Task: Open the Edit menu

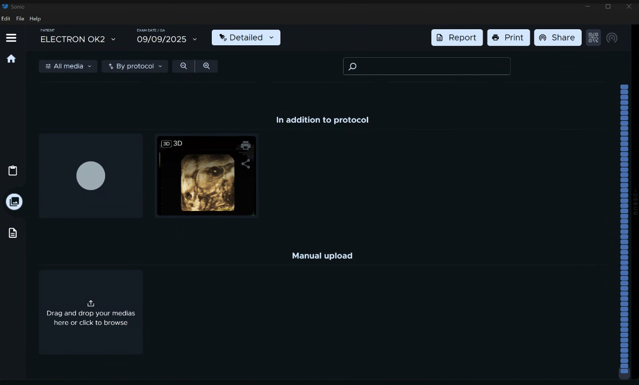Action: pyautogui.click(x=5, y=18)
